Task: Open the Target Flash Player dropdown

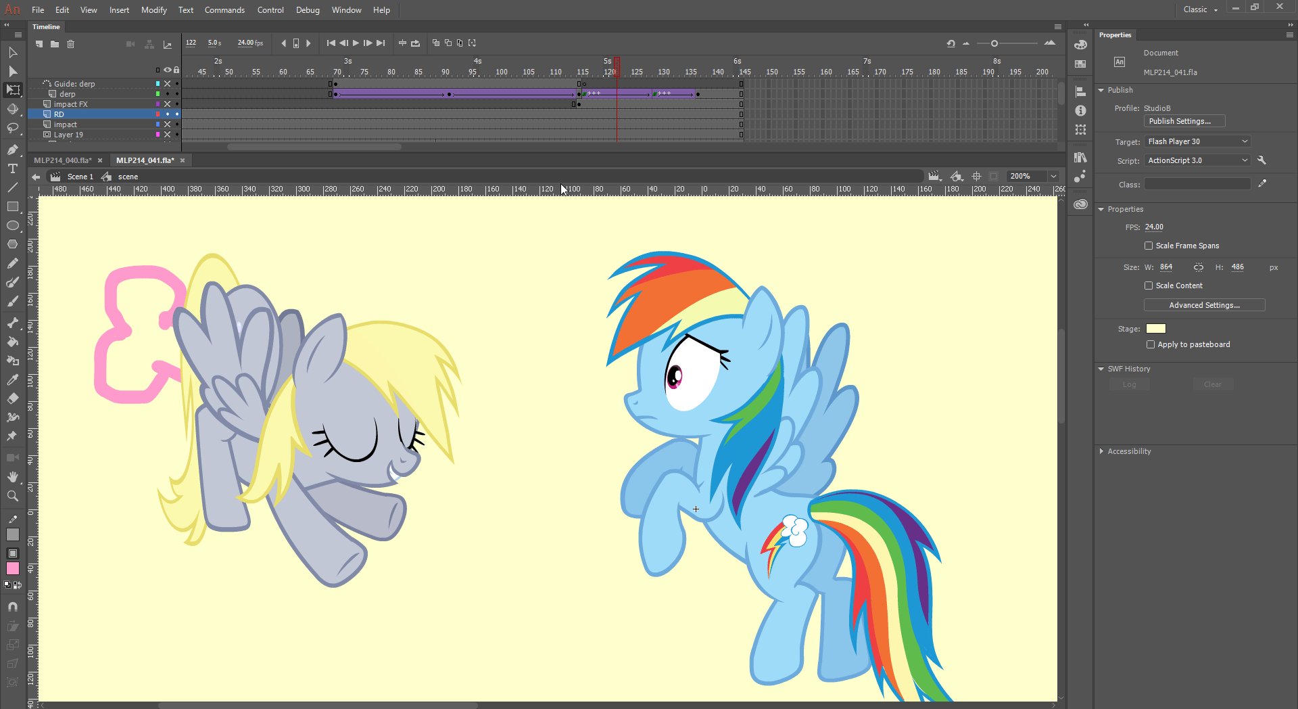Action: (1197, 141)
